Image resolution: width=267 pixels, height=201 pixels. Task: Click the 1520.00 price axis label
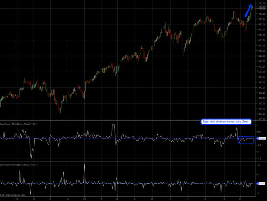[x=261, y=66]
